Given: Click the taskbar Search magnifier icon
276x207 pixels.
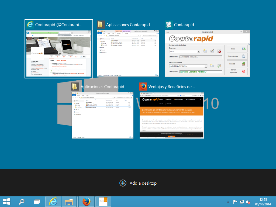Looking at the screenshot, I should [x=22, y=202].
